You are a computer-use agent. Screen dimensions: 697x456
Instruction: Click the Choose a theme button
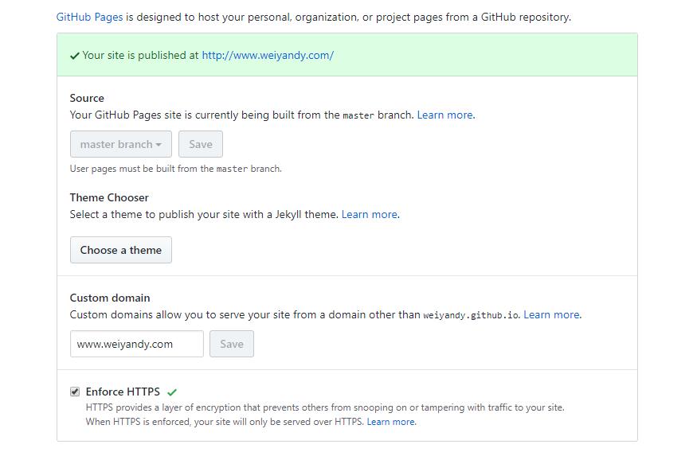coord(121,250)
